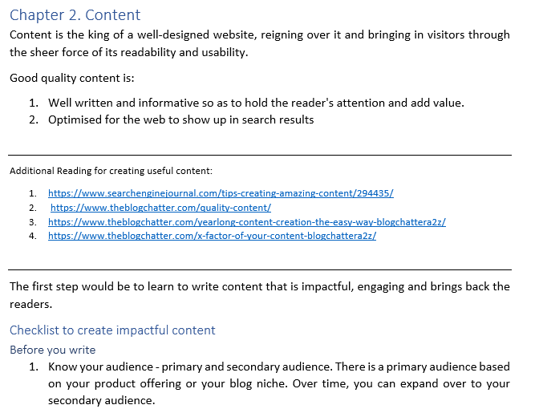Click the phrase 'secondary audience.' at bottom
The width and height of the screenshot is (535, 409).
(102, 400)
